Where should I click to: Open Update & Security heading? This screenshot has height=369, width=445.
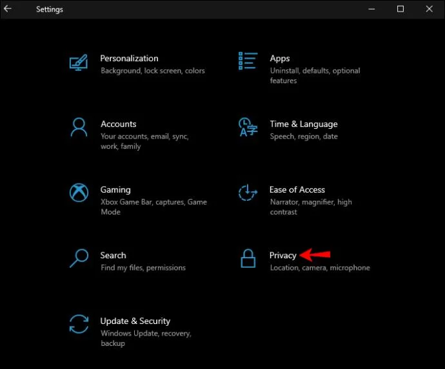pyautogui.click(x=135, y=321)
